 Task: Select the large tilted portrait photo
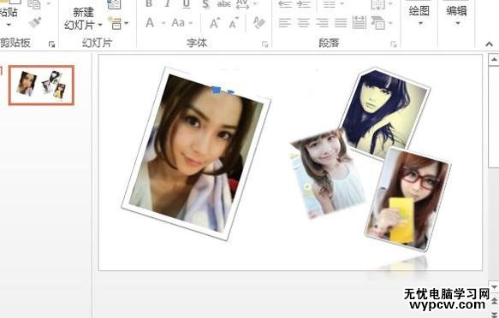(x=196, y=154)
